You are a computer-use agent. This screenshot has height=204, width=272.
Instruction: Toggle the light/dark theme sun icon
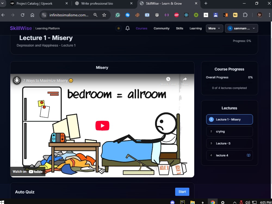pos(119,28)
